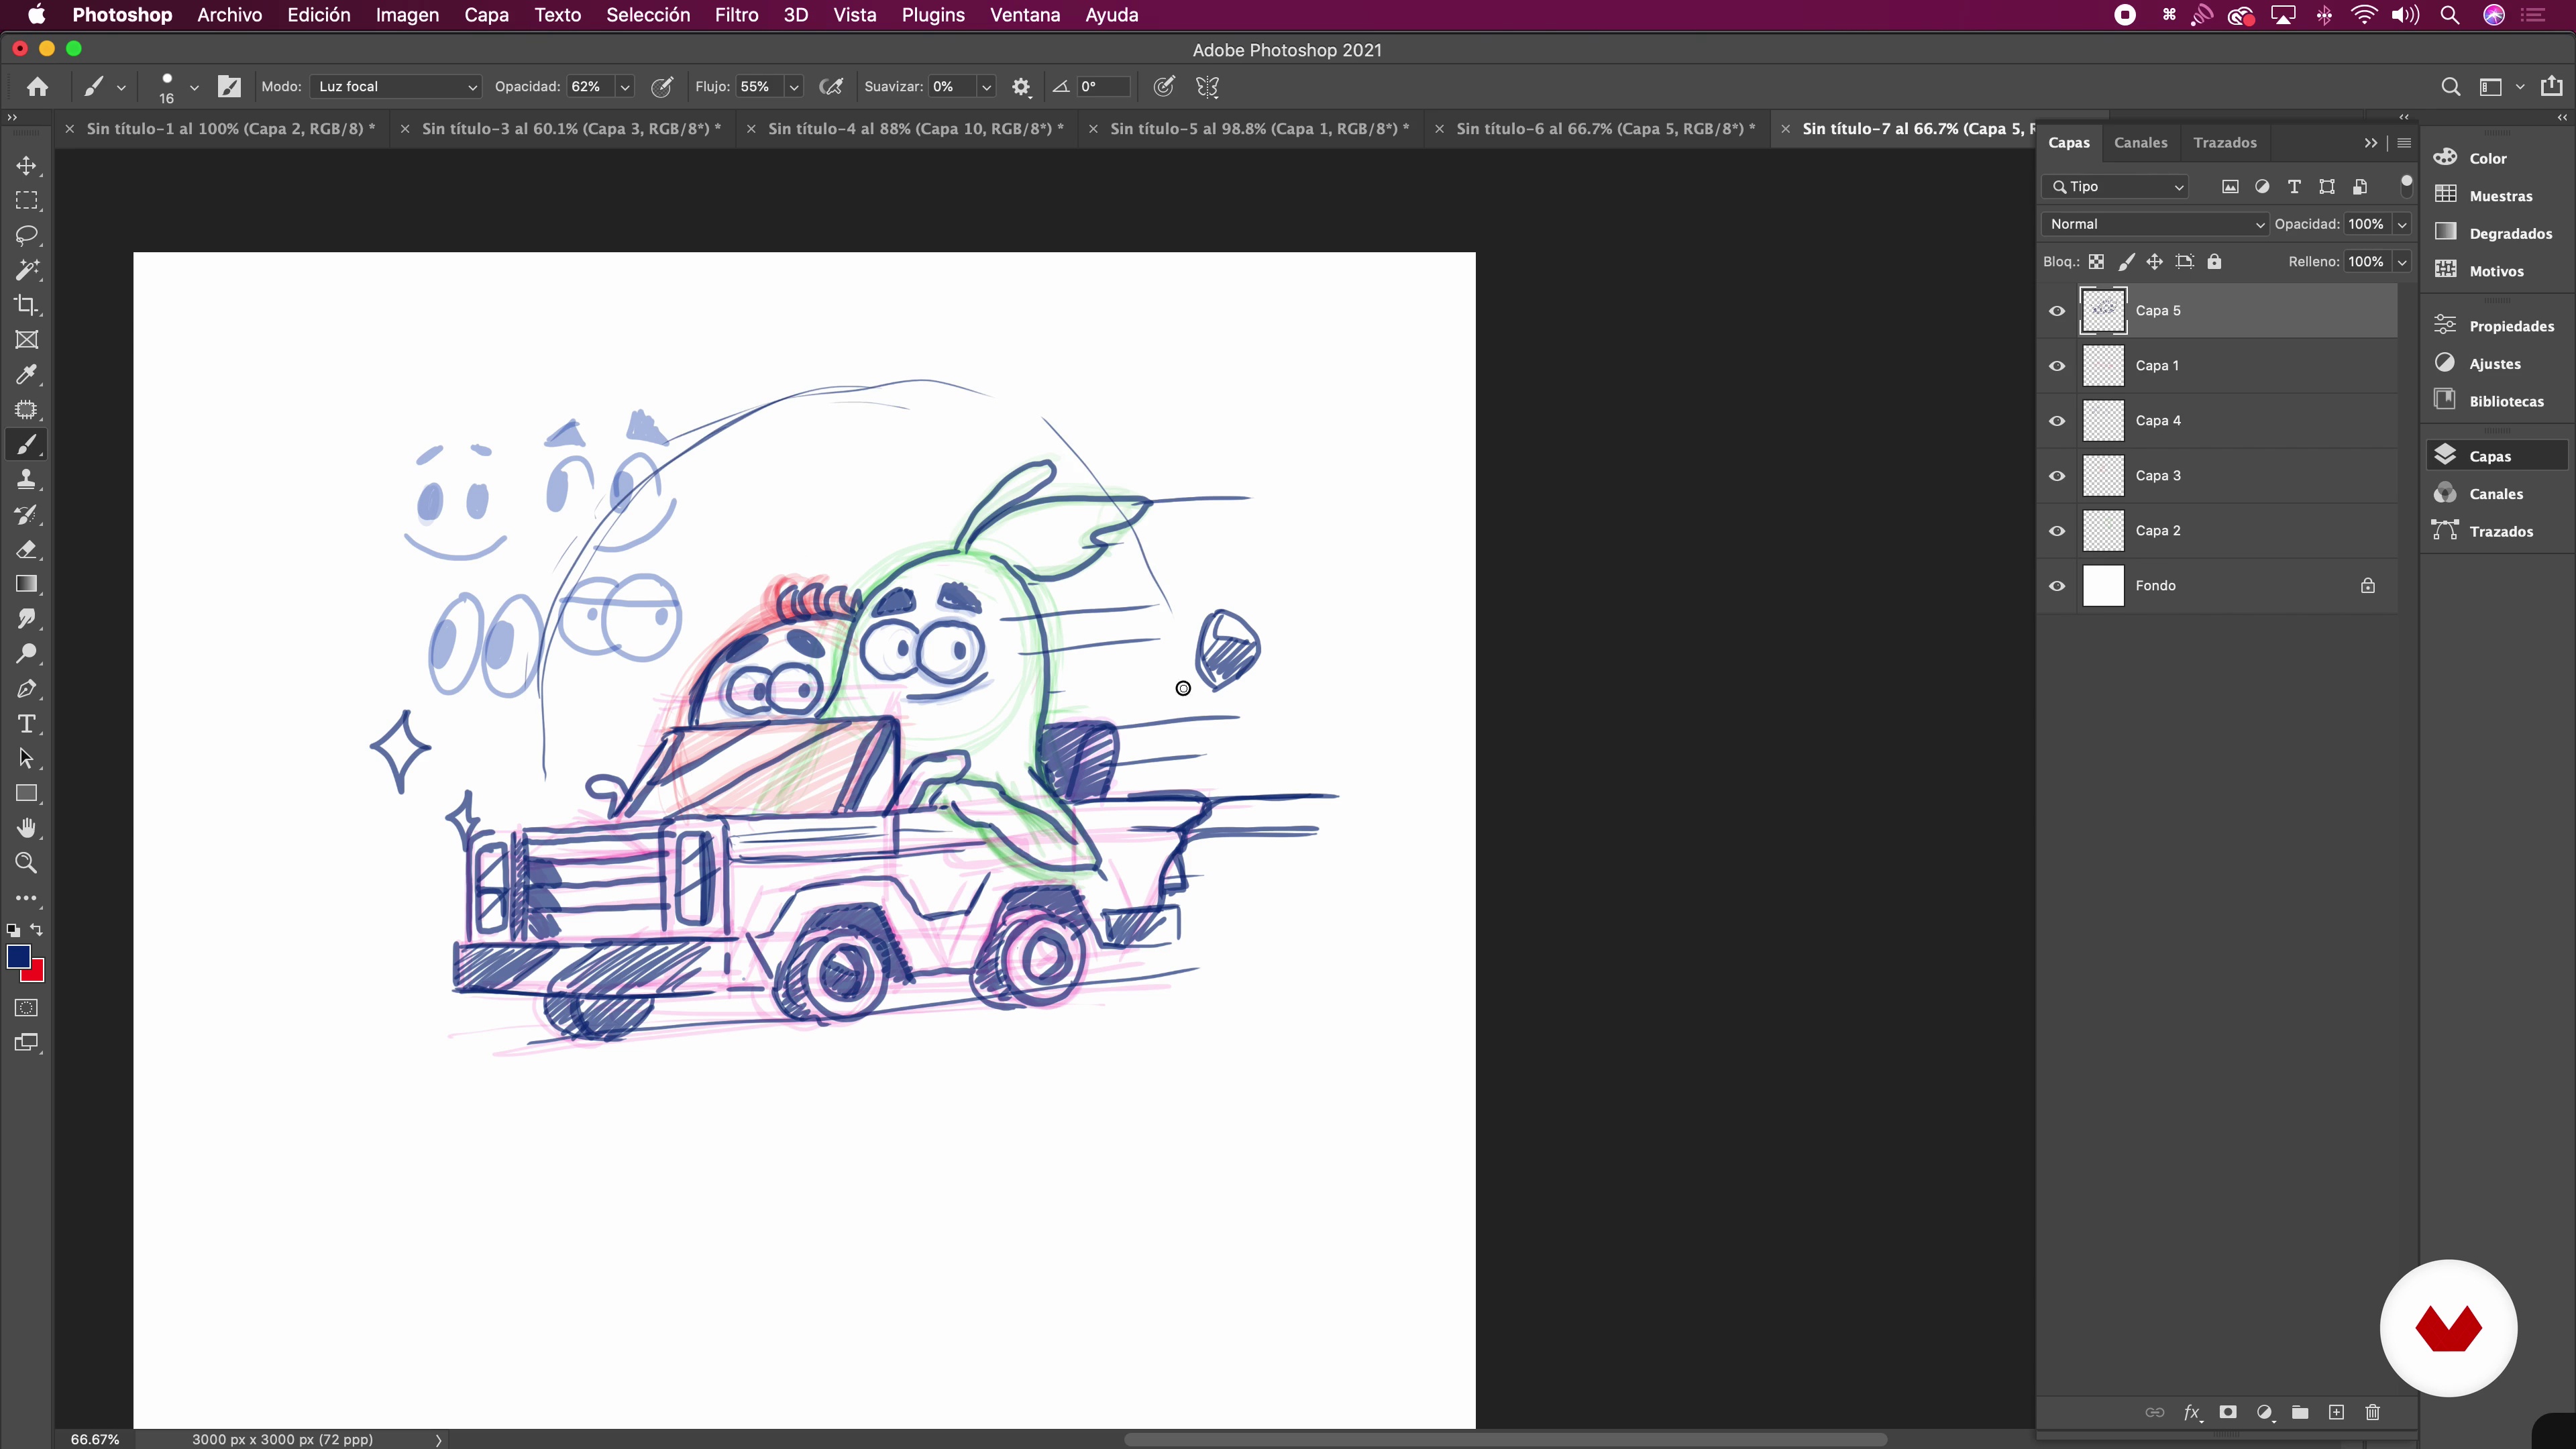Image resolution: width=2576 pixels, height=1449 pixels.
Task: Select the Rectangle shape tool
Action: tap(27, 794)
